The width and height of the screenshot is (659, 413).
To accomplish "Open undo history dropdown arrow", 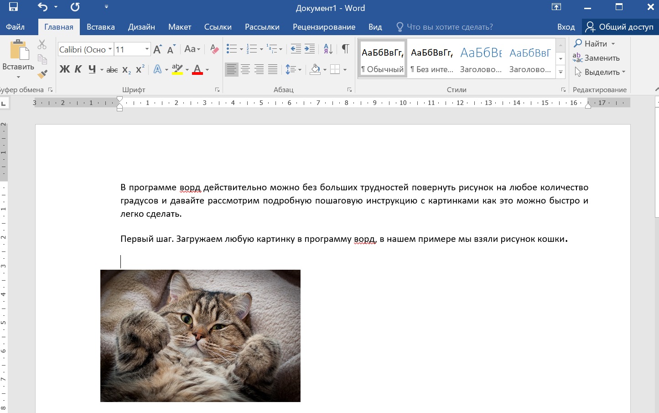I will [56, 7].
